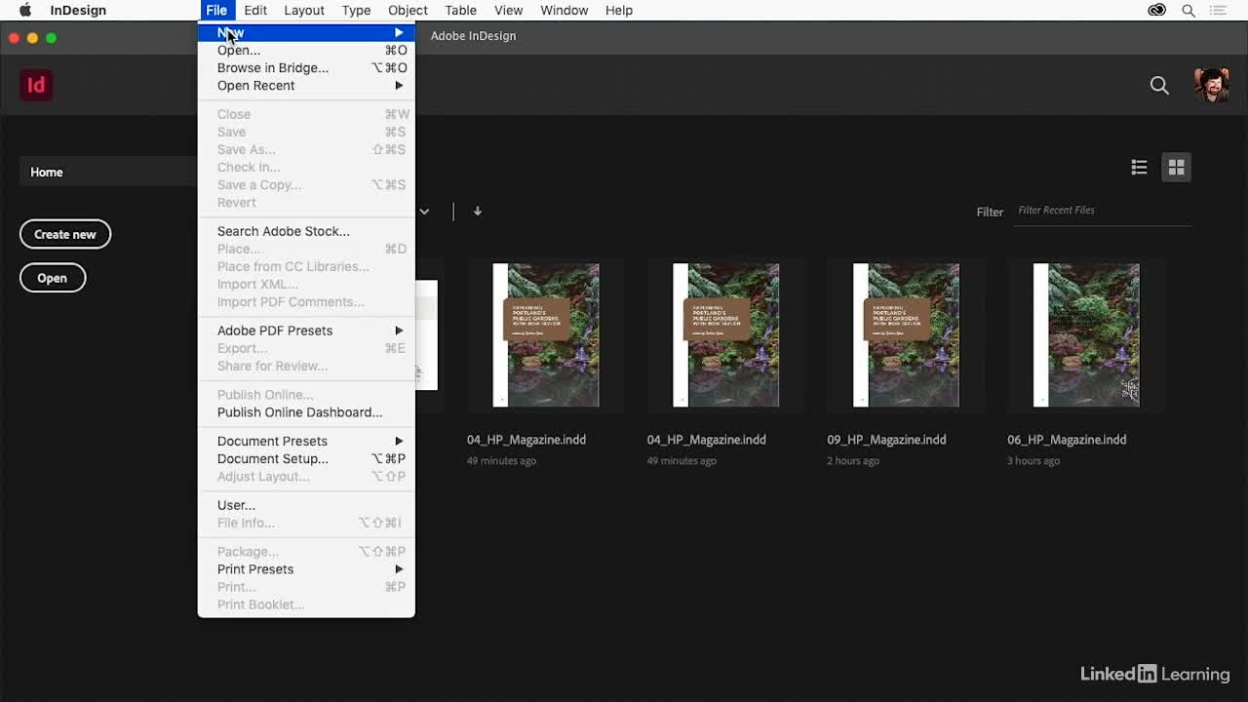The width and height of the screenshot is (1248, 702).
Task: Choose Browse in Bridge...
Action: click(306, 68)
